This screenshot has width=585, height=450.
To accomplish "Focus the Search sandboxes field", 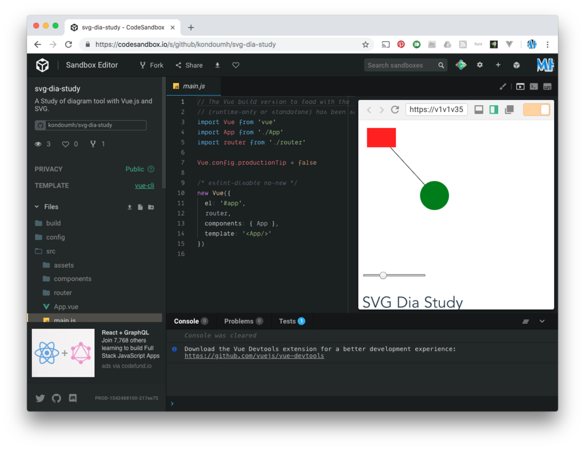I will [401, 65].
